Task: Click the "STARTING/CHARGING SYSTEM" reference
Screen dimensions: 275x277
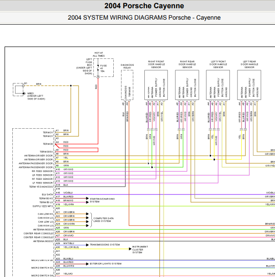Action: pyautogui.click(x=102, y=200)
